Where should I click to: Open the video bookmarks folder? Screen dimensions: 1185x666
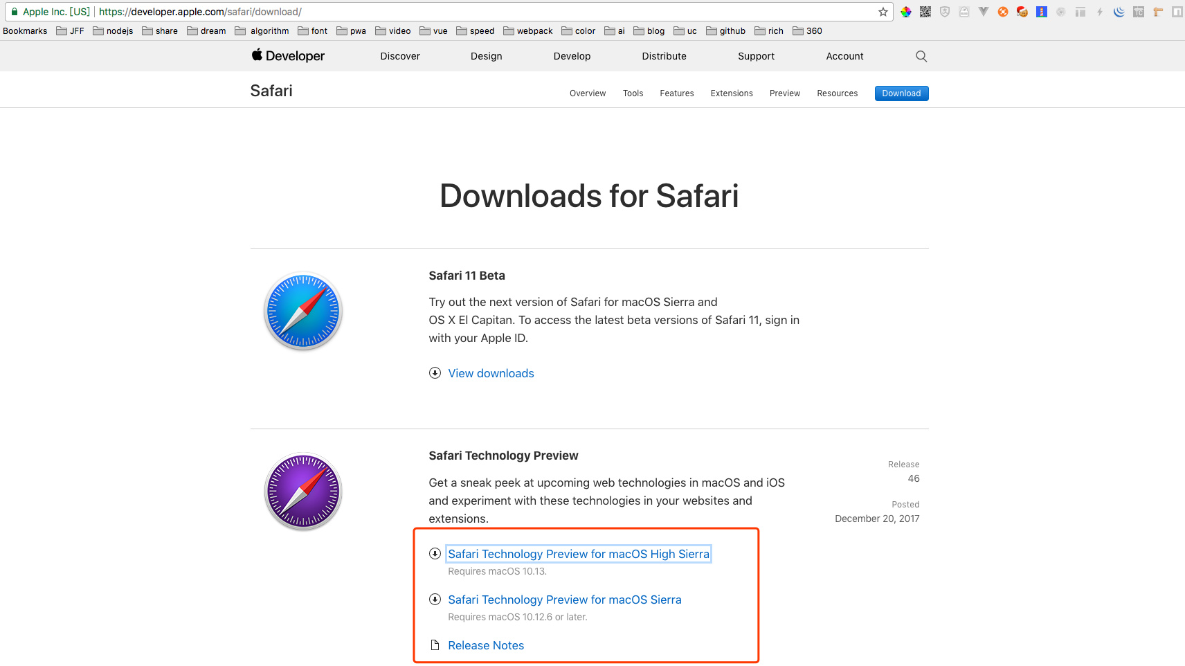coord(392,31)
